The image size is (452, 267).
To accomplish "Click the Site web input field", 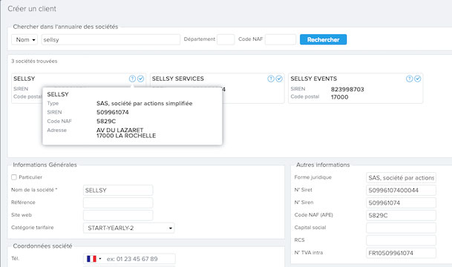I will click(x=118, y=215).
